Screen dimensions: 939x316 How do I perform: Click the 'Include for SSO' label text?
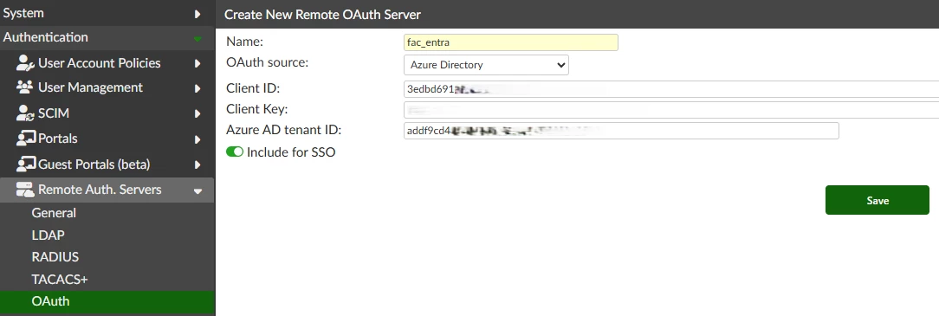point(291,152)
